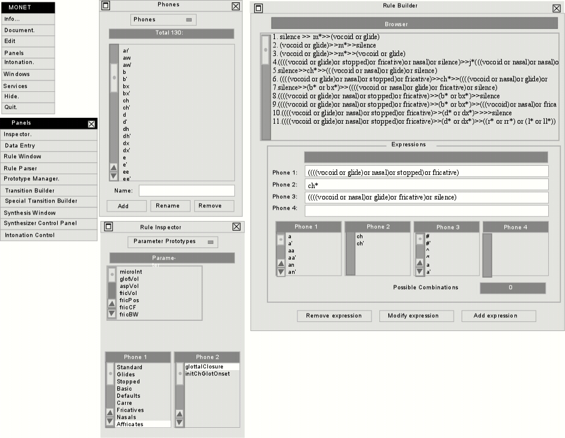
Task: Open the Edit menu
Action: click(x=28, y=41)
